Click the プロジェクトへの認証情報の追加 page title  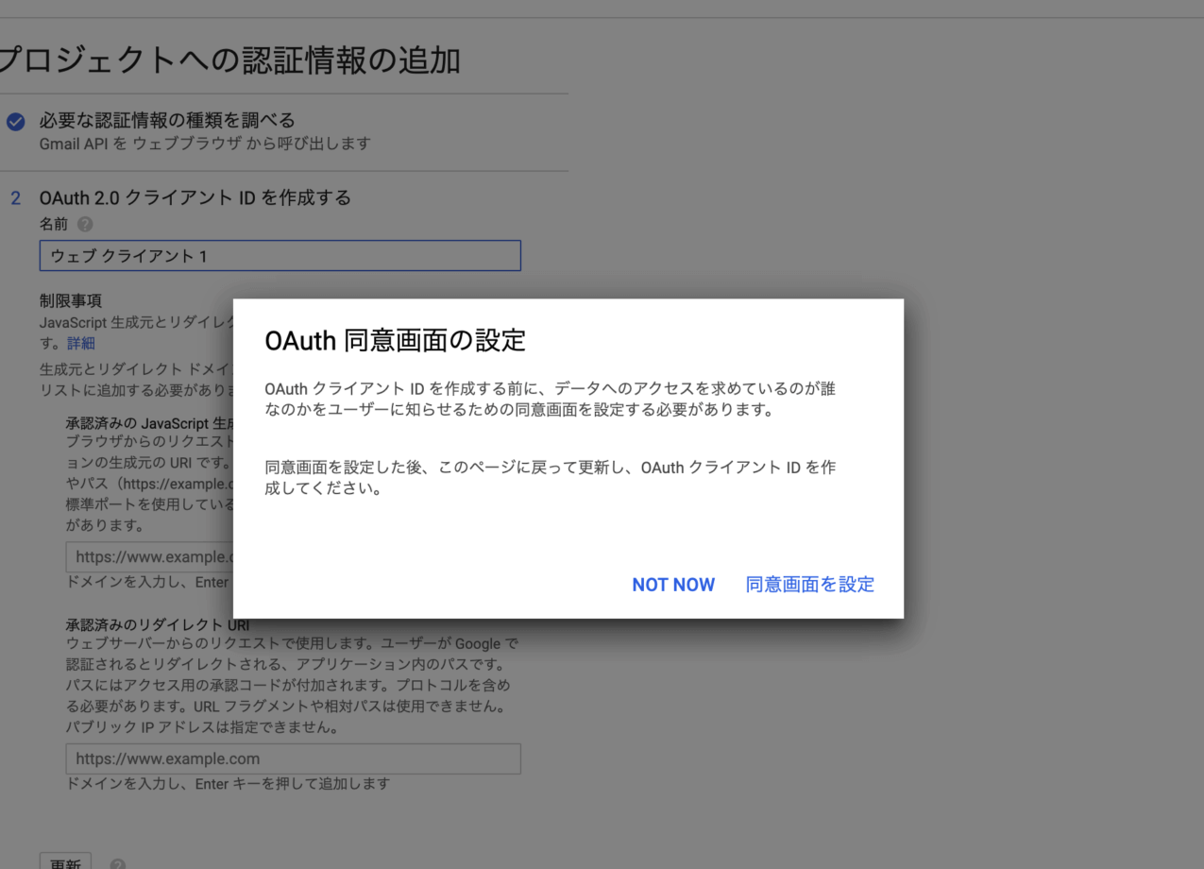230,60
